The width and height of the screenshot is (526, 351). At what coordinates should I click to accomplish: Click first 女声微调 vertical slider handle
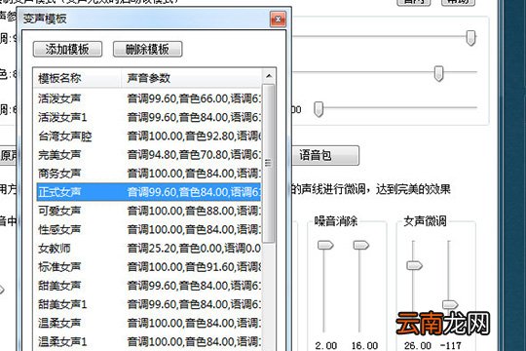[414, 265]
